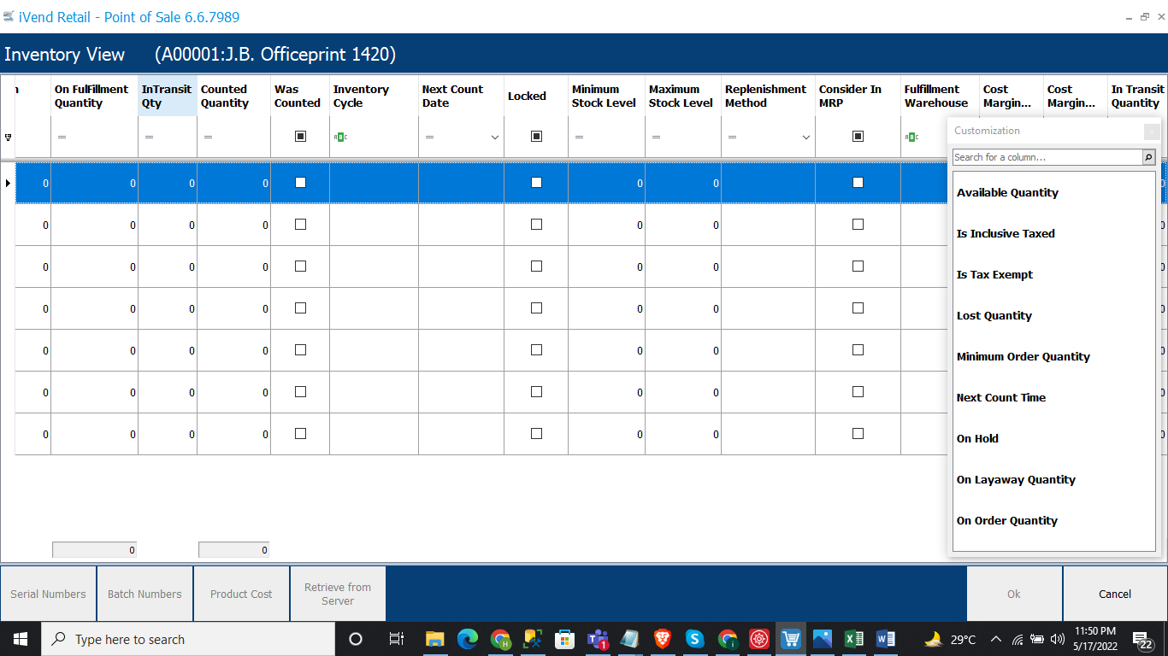Open Microsoft Store from the taskbar
1168x656 pixels.
(x=564, y=639)
